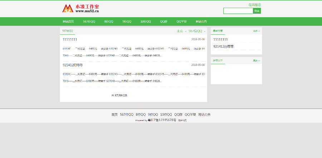The height and width of the screenshot is (158, 322).
Task: Open 567位QQ link in footer
Action: coord(127,115)
